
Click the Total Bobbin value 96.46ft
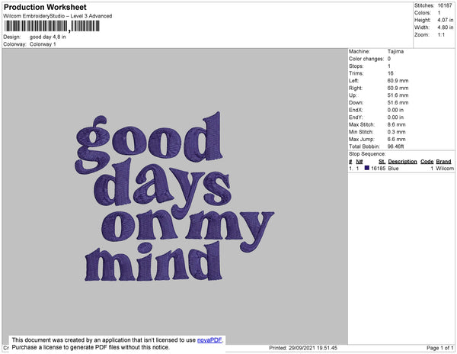pyautogui.click(x=395, y=146)
